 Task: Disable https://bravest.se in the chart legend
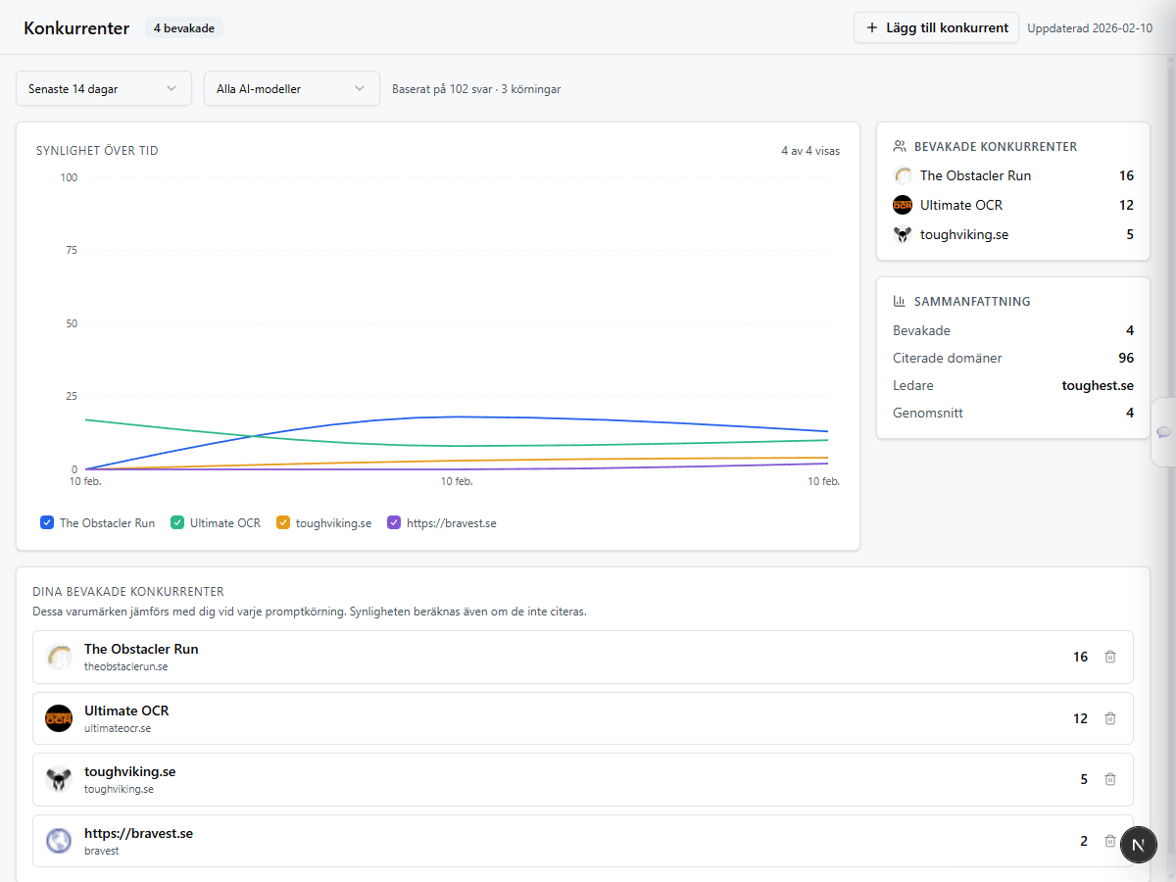393,522
